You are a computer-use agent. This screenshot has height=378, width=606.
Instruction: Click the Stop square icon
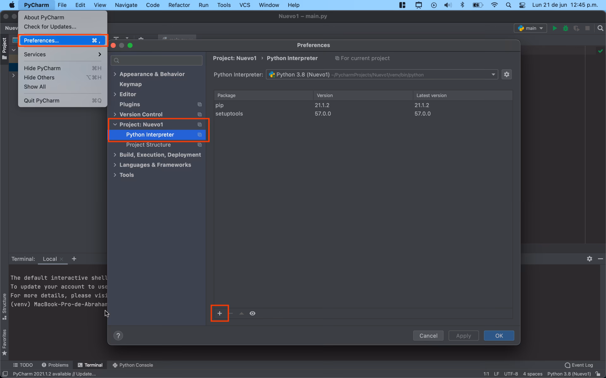(587, 28)
